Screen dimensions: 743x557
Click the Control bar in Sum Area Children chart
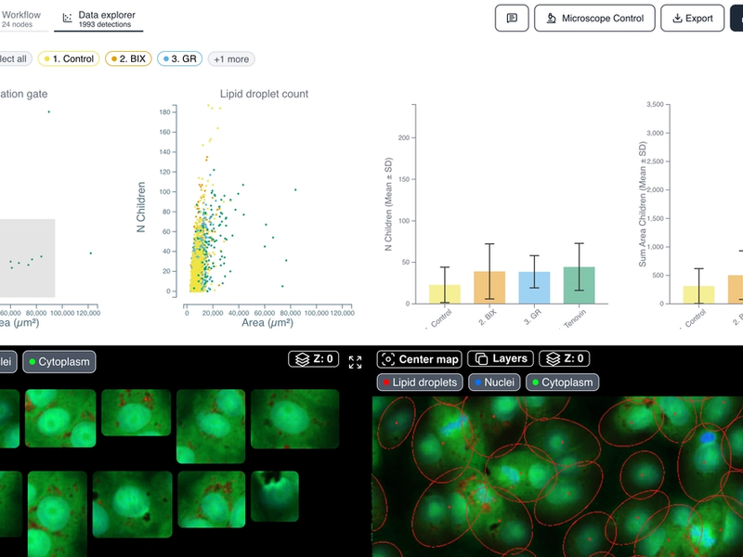pyautogui.click(x=698, y=294)
